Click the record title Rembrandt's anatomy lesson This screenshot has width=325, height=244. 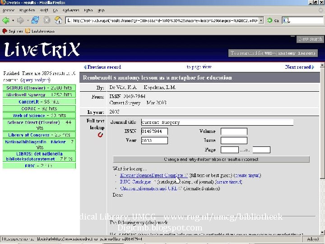coord(158,78)
